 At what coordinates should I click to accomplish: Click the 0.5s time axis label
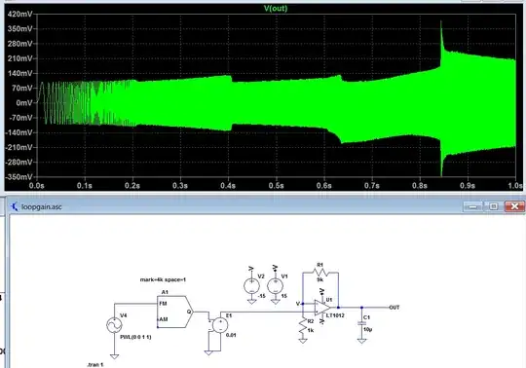276,185
